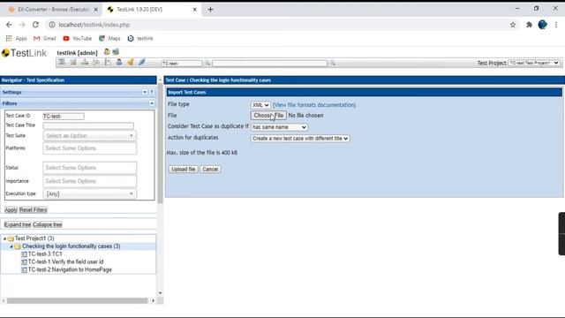Click the Reset Filters button
565x318 pixels.
33,210
